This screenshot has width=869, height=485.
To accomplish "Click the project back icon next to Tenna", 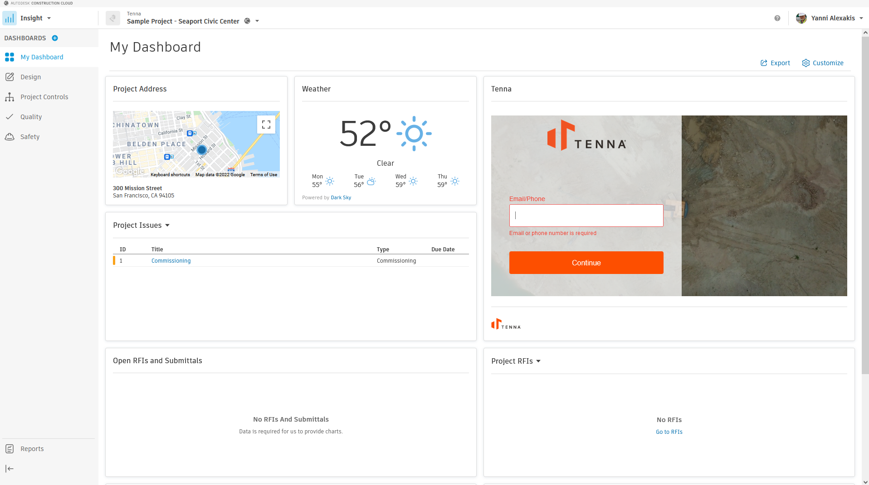I will pos(113,18).
